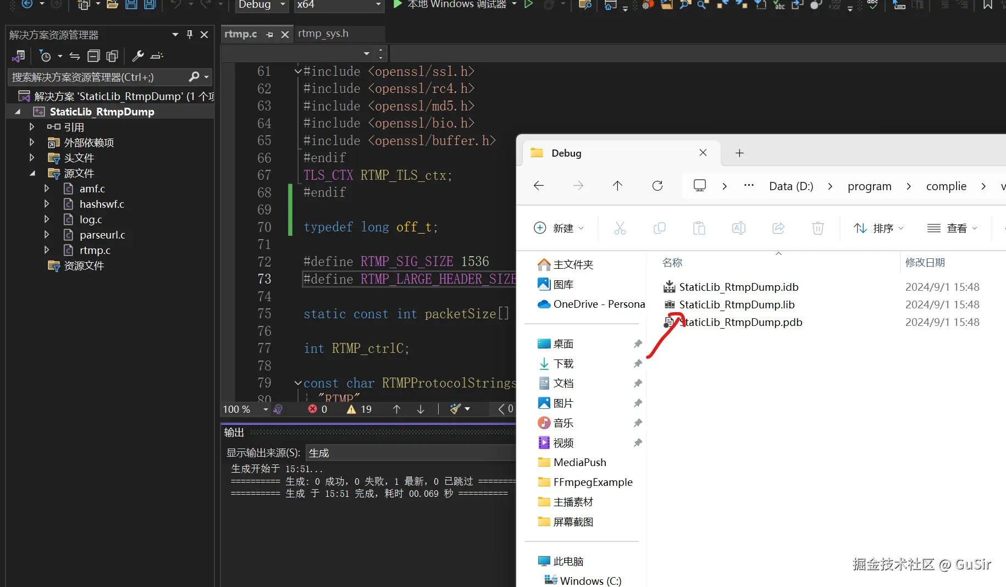Viewport: 1006px width, 587px height.
Task: Start debugging with green play button
Action: (398, 4)
